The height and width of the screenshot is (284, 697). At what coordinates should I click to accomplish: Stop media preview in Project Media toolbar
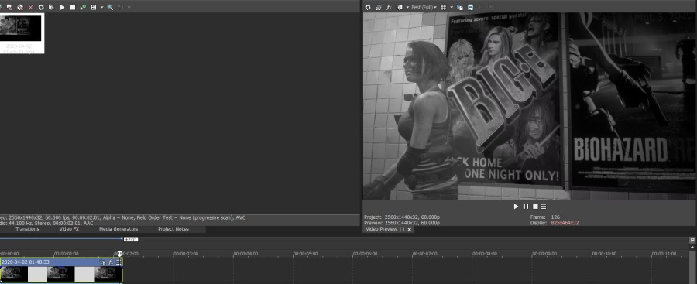73,7
